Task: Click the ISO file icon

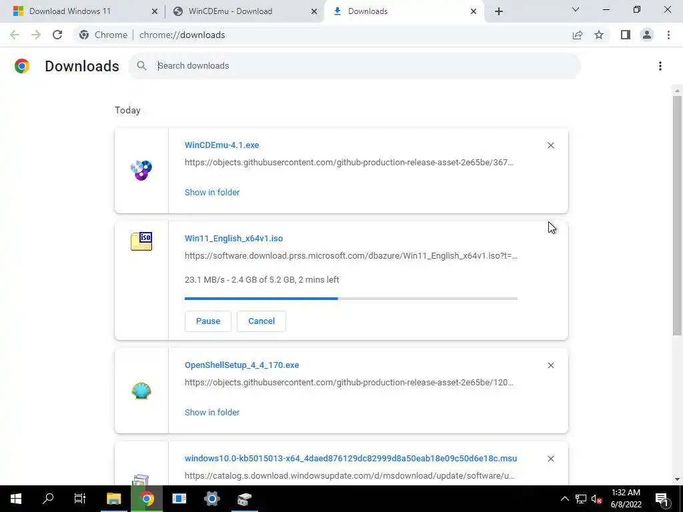Action: (x=141, y=241)
